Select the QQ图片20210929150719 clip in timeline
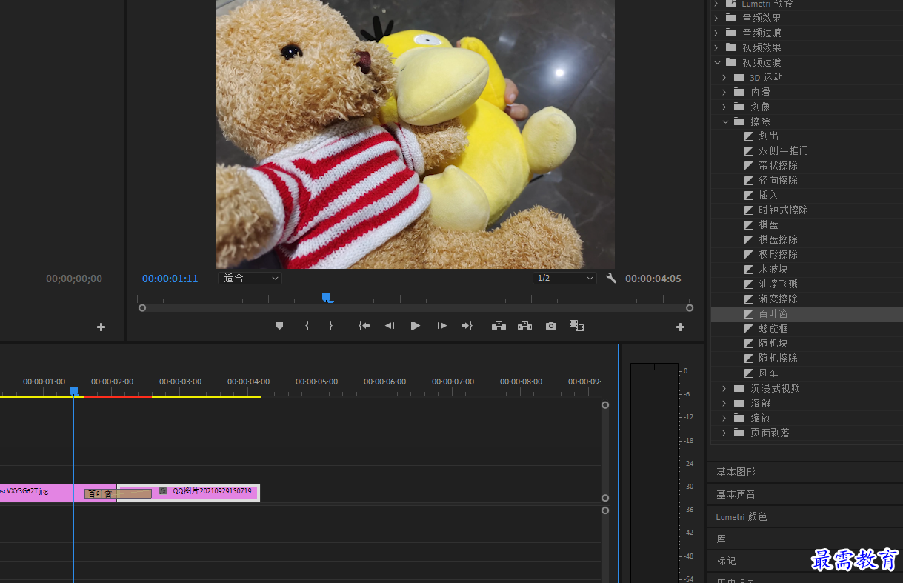This screenshot has height=583, width=903. pyautogui.click(x=188, y=493)
